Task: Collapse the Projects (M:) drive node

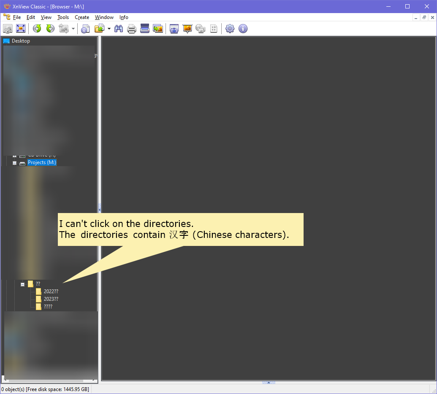Action: click(14, 163)
